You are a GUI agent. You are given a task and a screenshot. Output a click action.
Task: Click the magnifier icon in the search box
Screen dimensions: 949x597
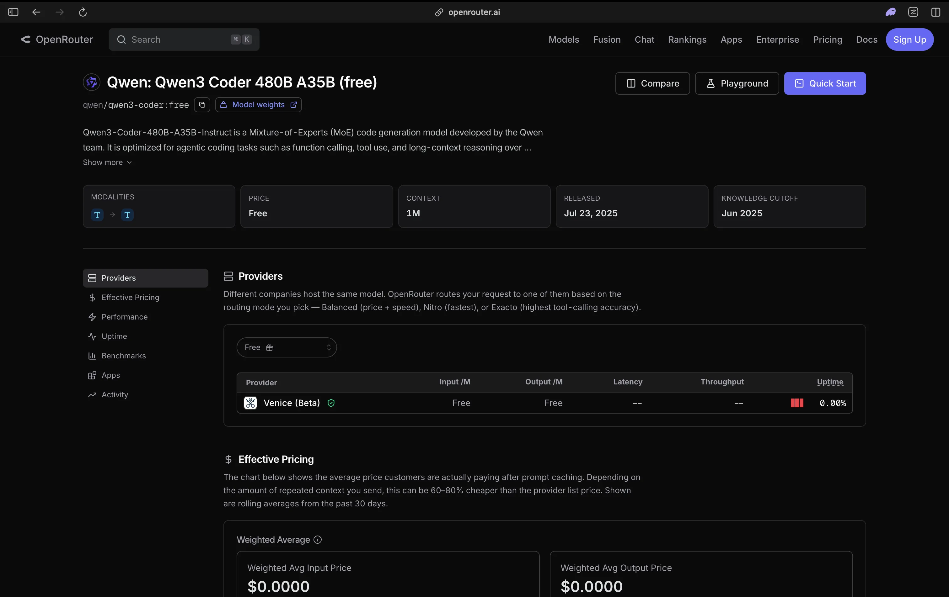(x=121, y=40)
